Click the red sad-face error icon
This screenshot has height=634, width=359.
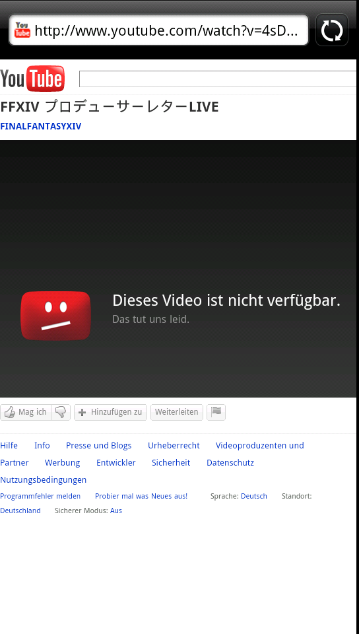(55, 316)
